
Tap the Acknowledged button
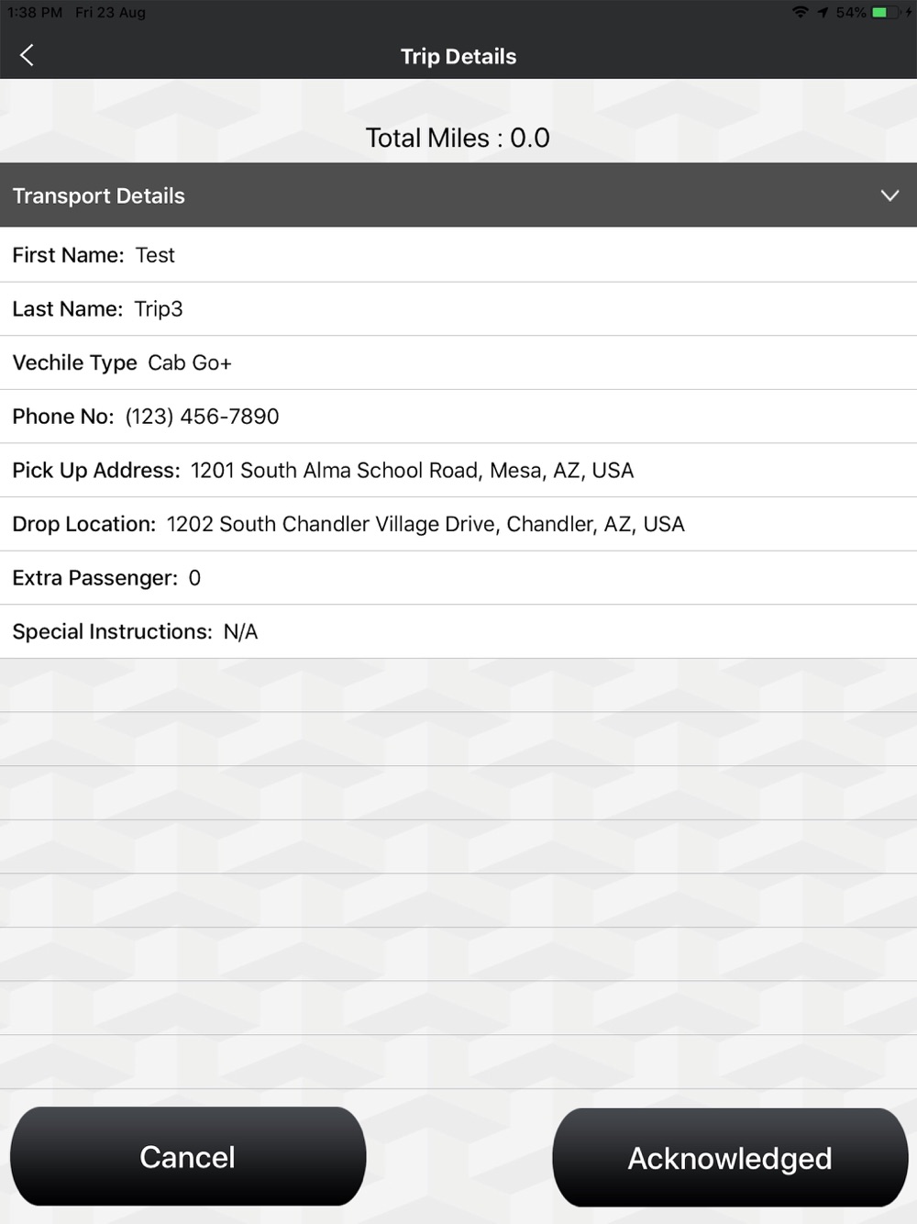click(730, 1157)
